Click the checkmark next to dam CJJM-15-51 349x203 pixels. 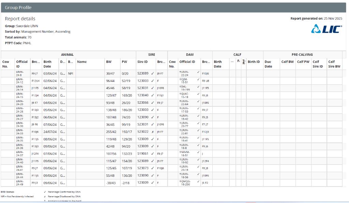198,79
